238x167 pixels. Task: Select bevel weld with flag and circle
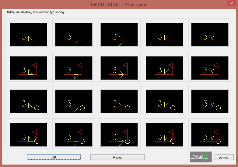click(x=164, y=135)
